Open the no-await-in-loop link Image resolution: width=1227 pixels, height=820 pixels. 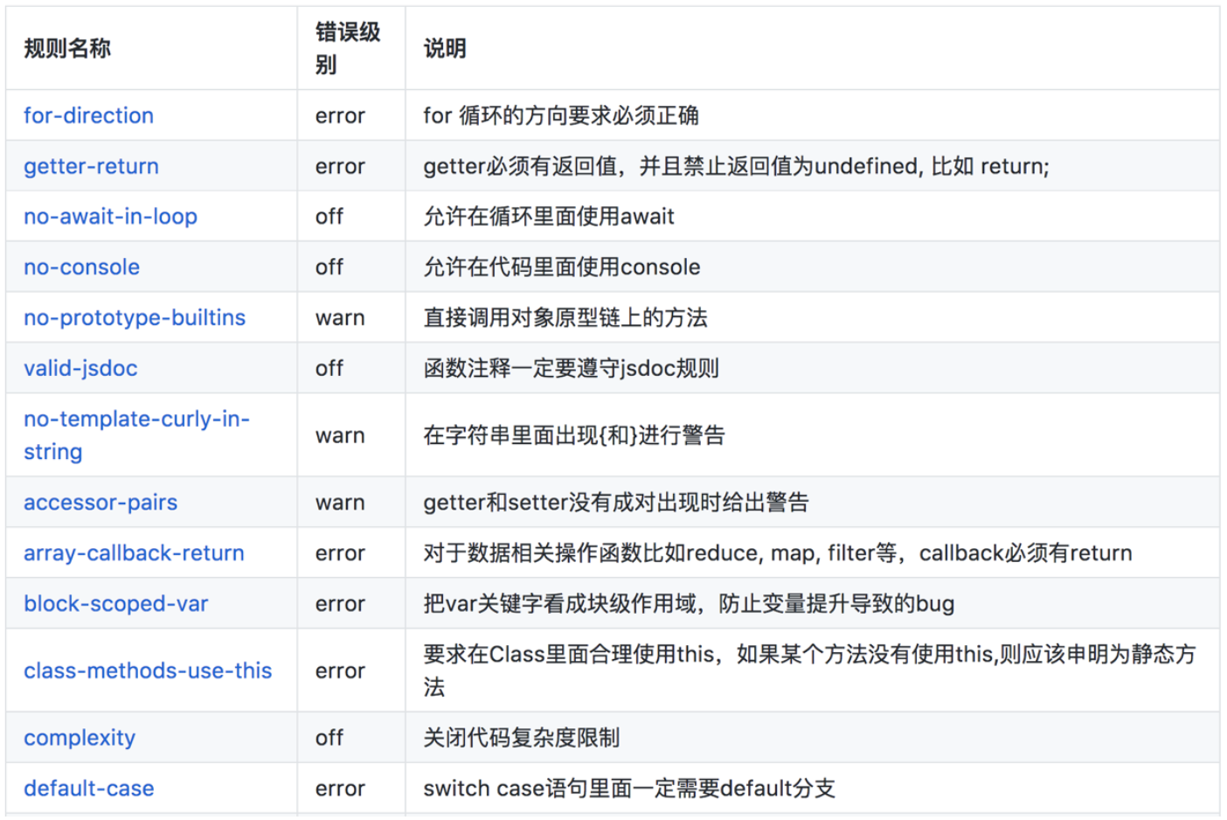(109, 216)
